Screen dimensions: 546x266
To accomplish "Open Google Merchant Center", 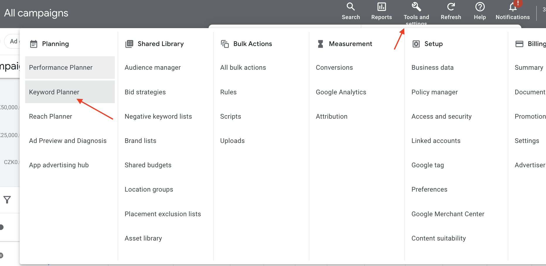I will (448, 214).
